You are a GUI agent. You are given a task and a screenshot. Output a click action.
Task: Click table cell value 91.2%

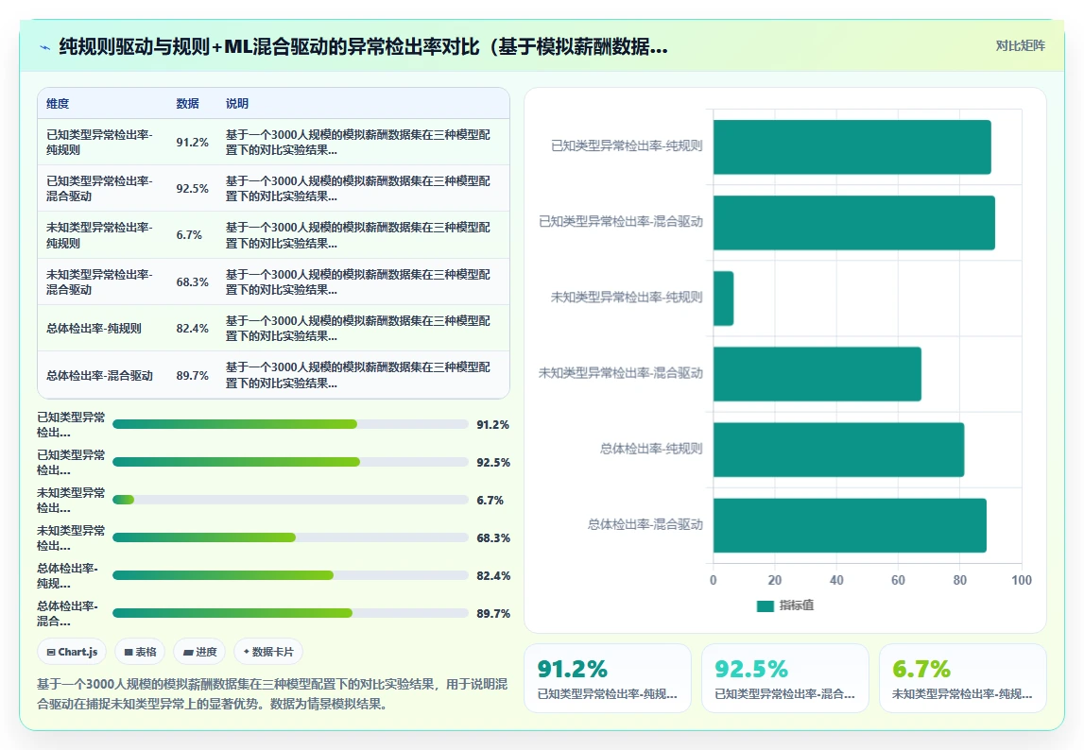click(192, 143)
